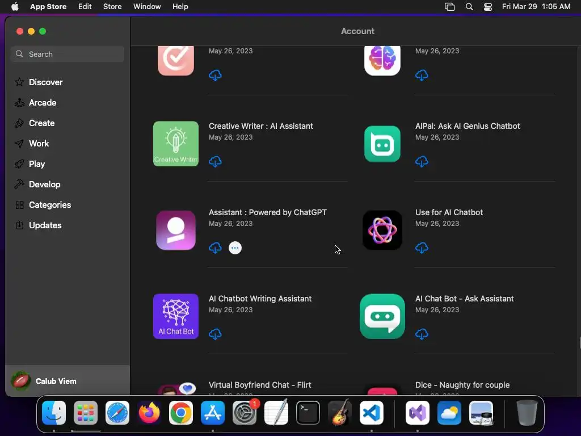The width and height of the screenshot is (581, 436).
Task: Open Calub Viem account profile
Action: coord(68,381)
